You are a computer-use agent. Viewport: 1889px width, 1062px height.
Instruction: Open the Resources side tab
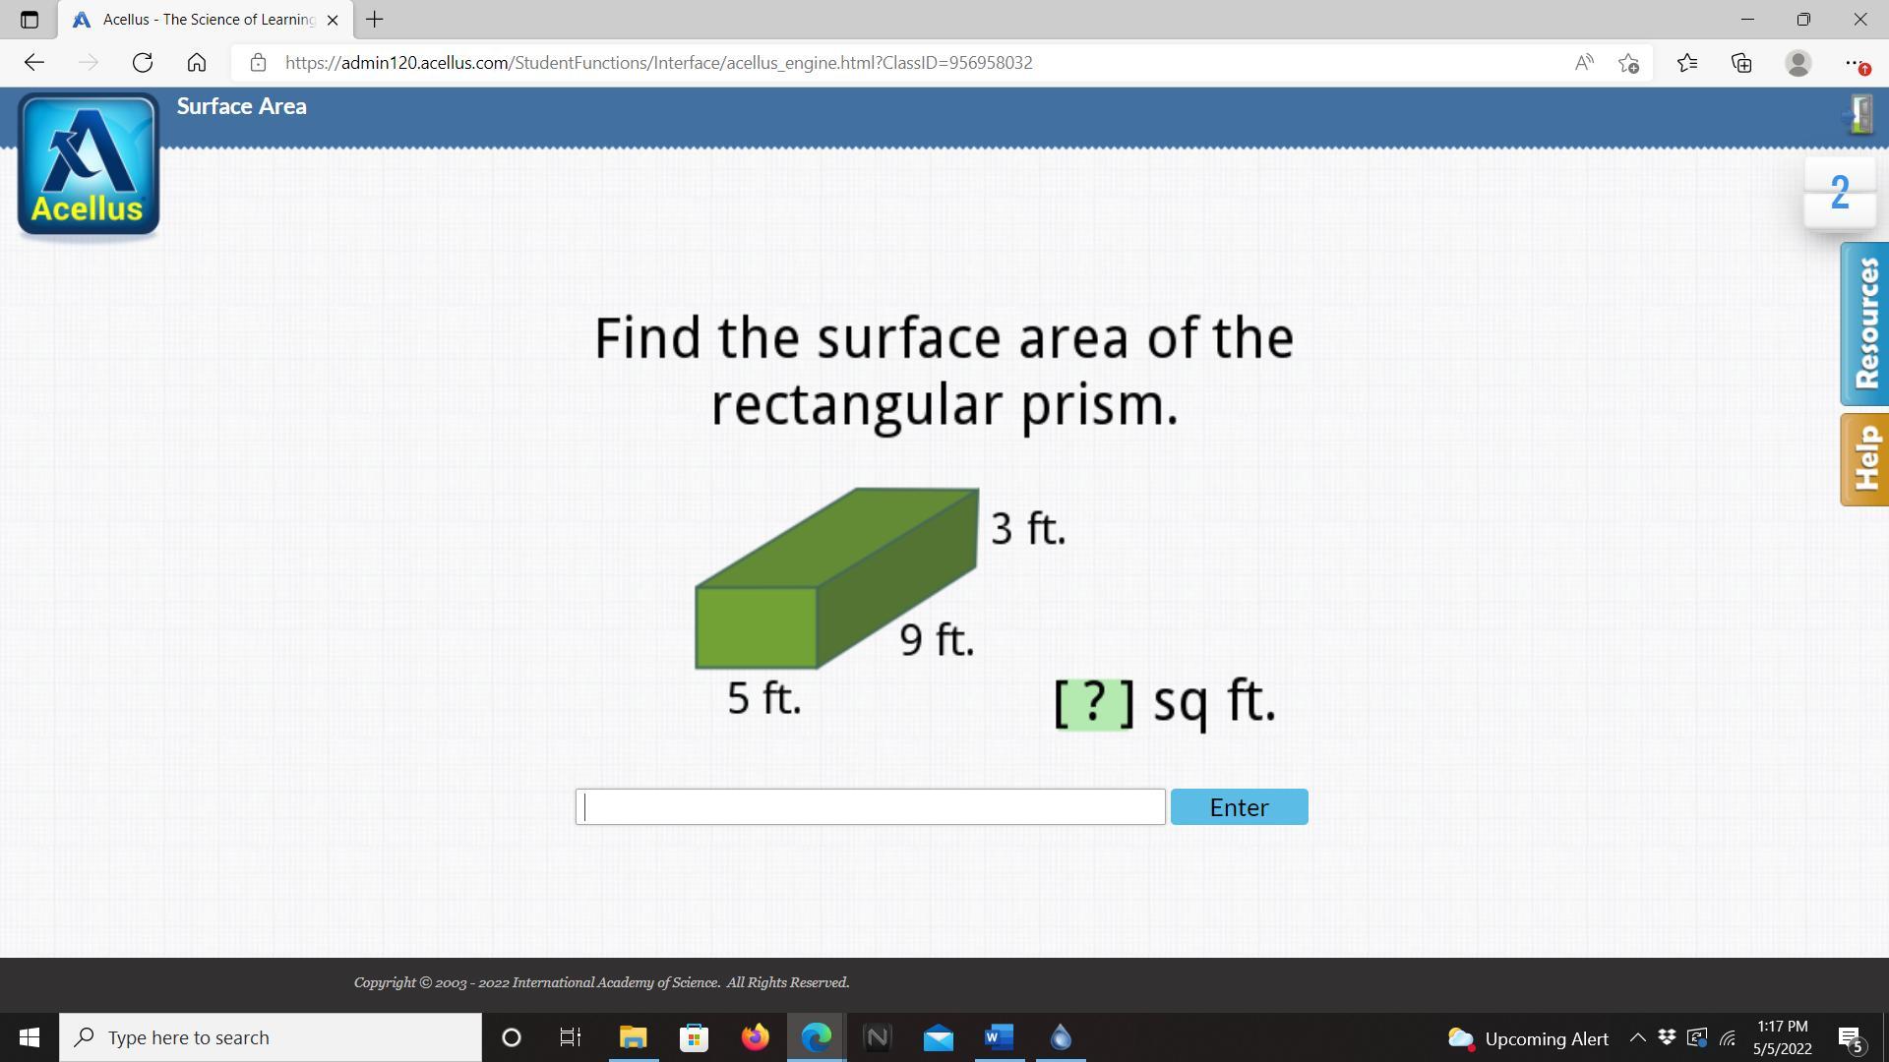(1864, 324)
